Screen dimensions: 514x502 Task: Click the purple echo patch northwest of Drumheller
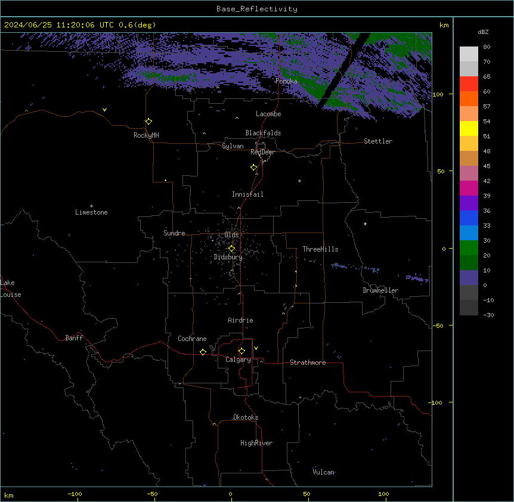coord(355,267)
